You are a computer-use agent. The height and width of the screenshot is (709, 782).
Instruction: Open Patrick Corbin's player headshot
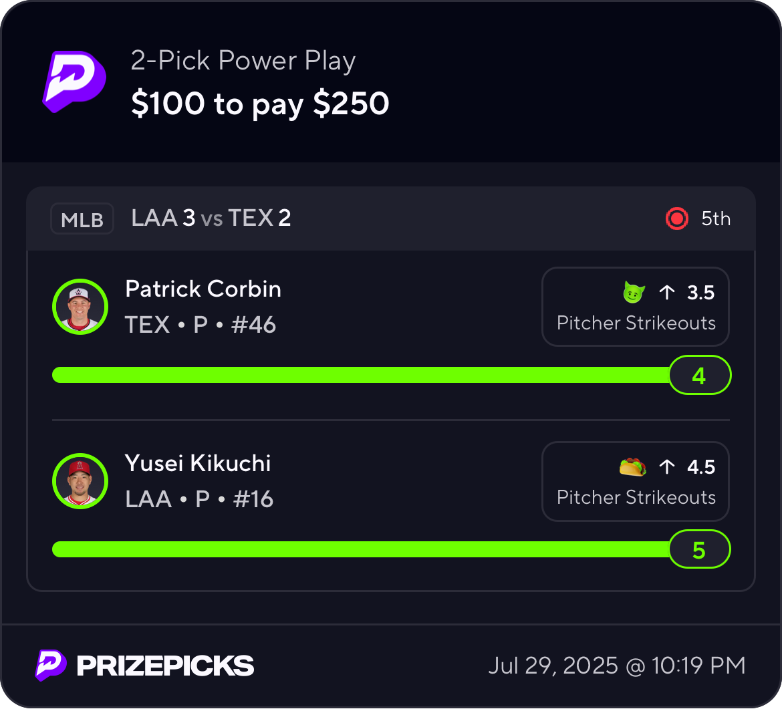pos(80,307)
